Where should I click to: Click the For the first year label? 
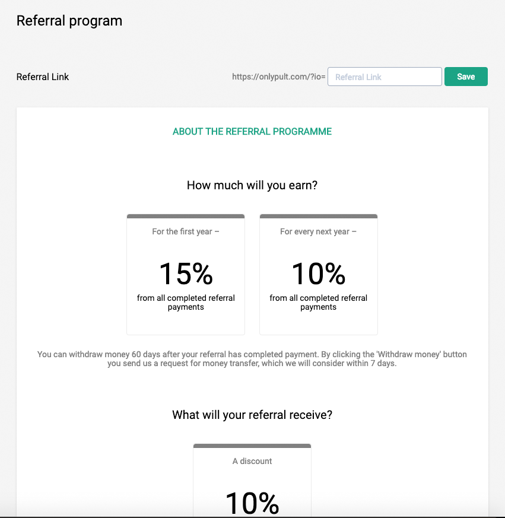tap(186, 231)
